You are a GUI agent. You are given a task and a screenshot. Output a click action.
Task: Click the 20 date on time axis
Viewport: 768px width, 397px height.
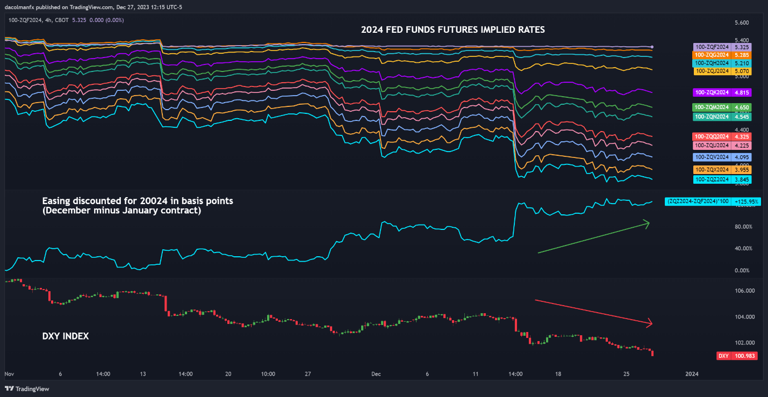[228, 373]
